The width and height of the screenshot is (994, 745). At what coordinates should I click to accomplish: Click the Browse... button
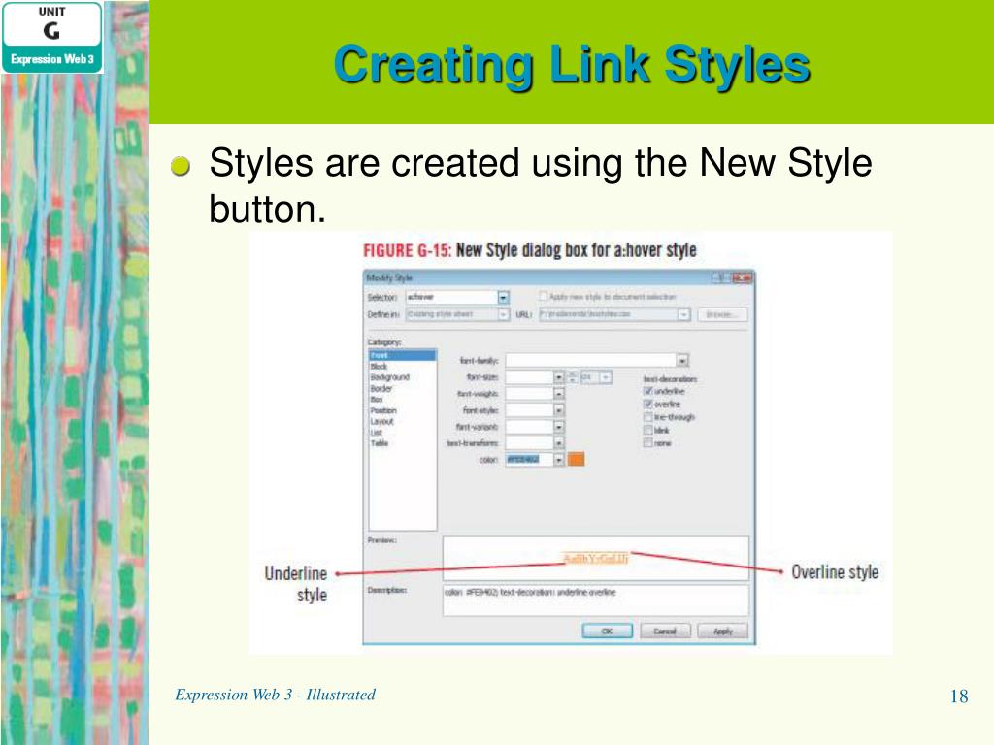pos(722,314)
